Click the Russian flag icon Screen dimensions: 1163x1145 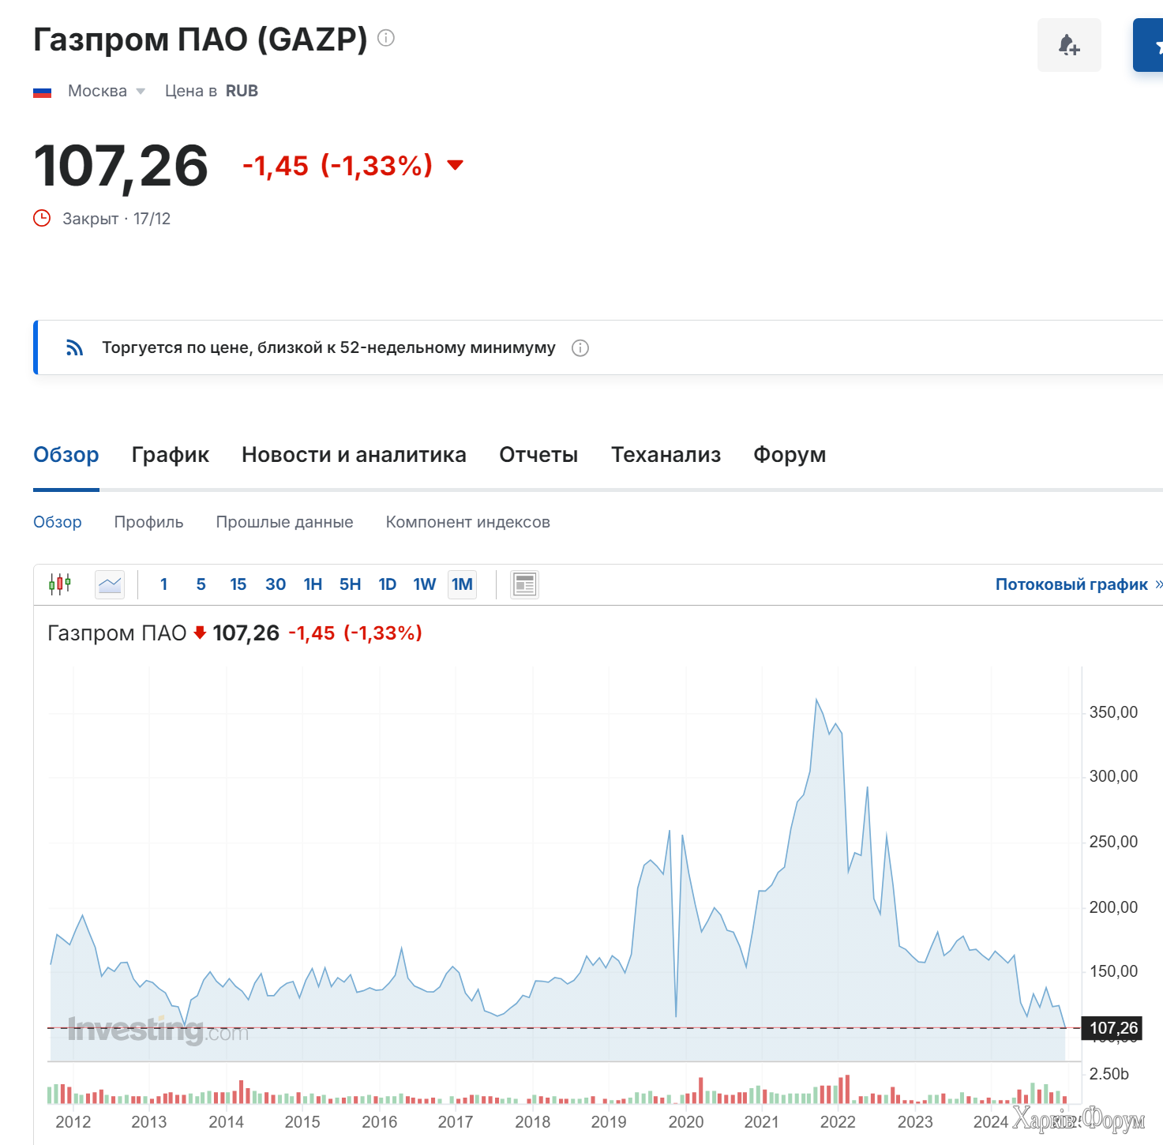pyautogui.click(x=42, y=92)
